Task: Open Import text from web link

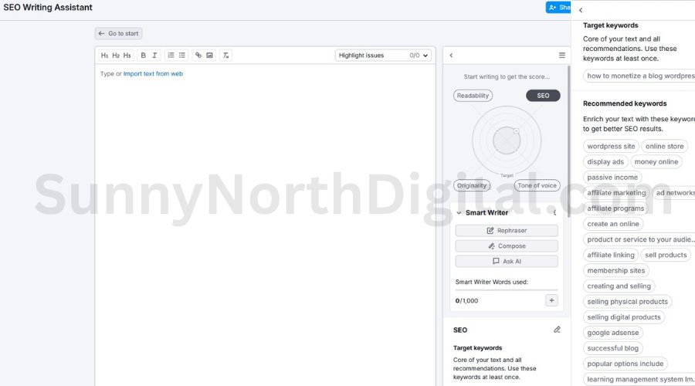Action: [153, 74]
